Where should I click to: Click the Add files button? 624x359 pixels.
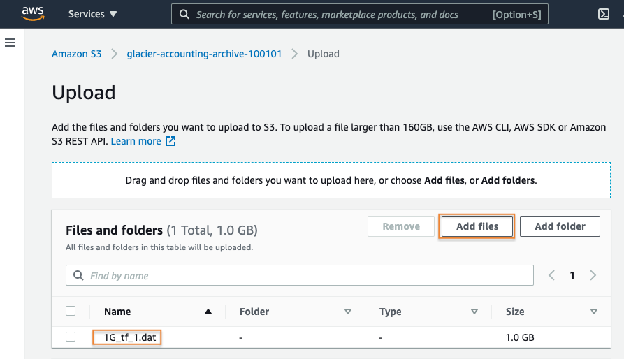point(477,226)
